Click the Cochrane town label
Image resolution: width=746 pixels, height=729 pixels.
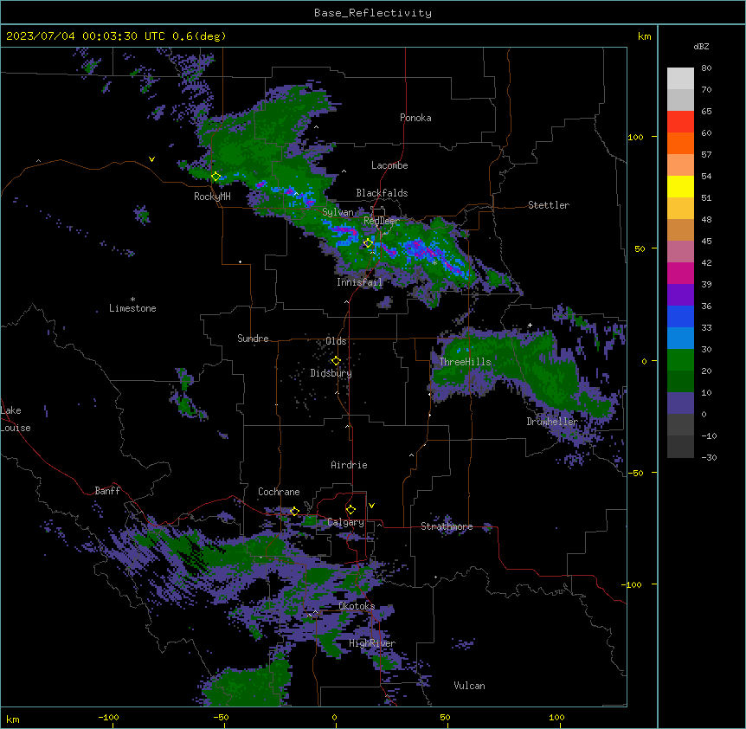(279, 492)
